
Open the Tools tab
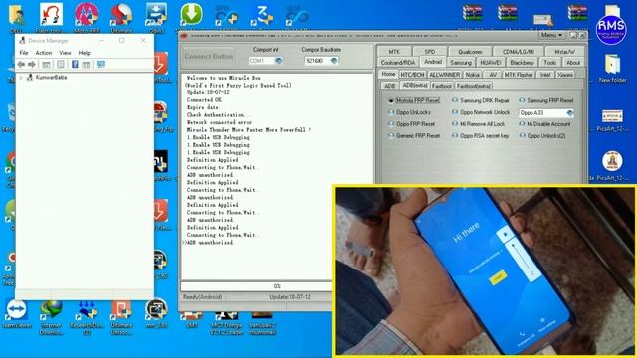[x=550, y=63]
